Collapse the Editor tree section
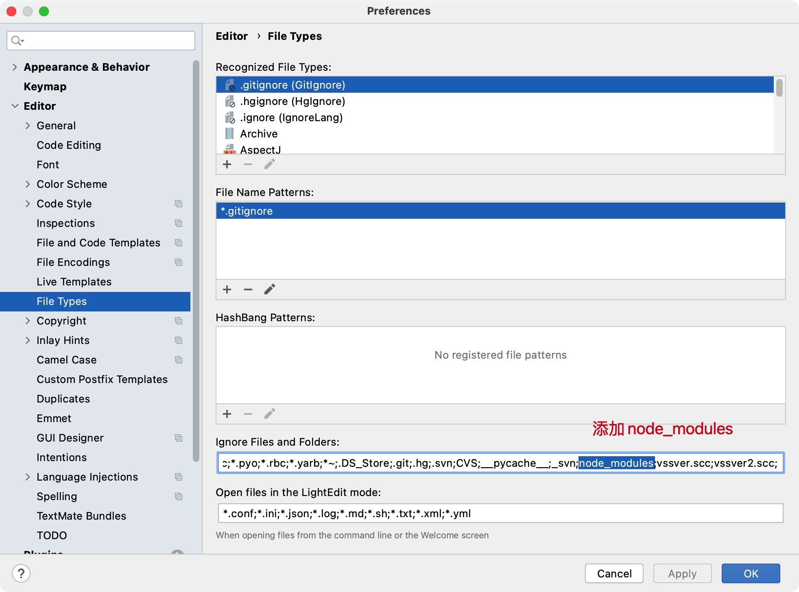The width and height of the screenshot is (799, 592). 15,106
